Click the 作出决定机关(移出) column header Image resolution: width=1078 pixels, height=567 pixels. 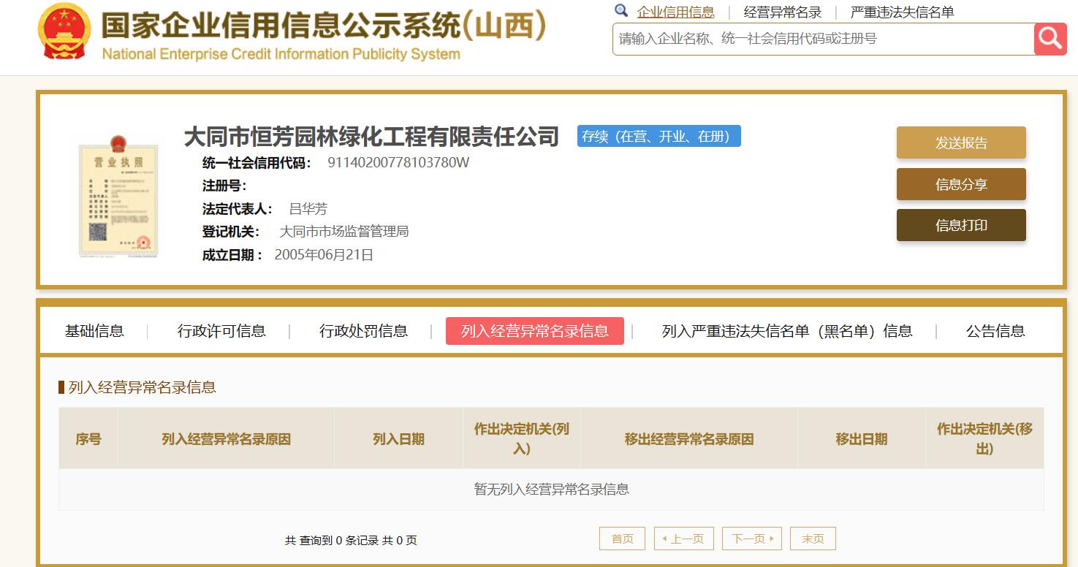985,438
